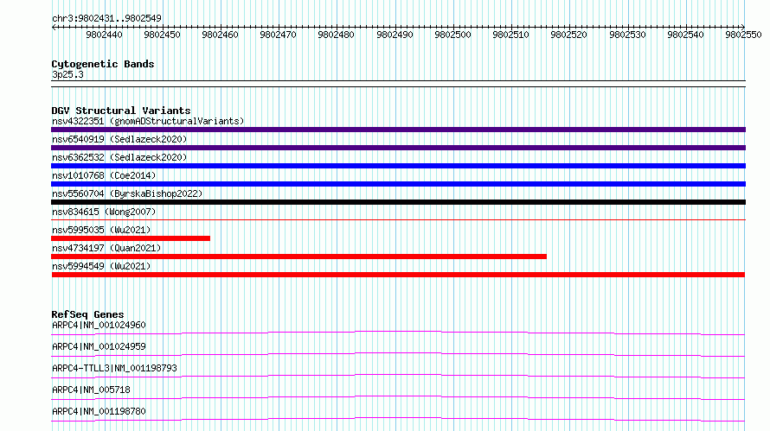Click the short red bar for nsv5995035
The height and width of the screenshot is (431, 770).
[x=131, y=238]
